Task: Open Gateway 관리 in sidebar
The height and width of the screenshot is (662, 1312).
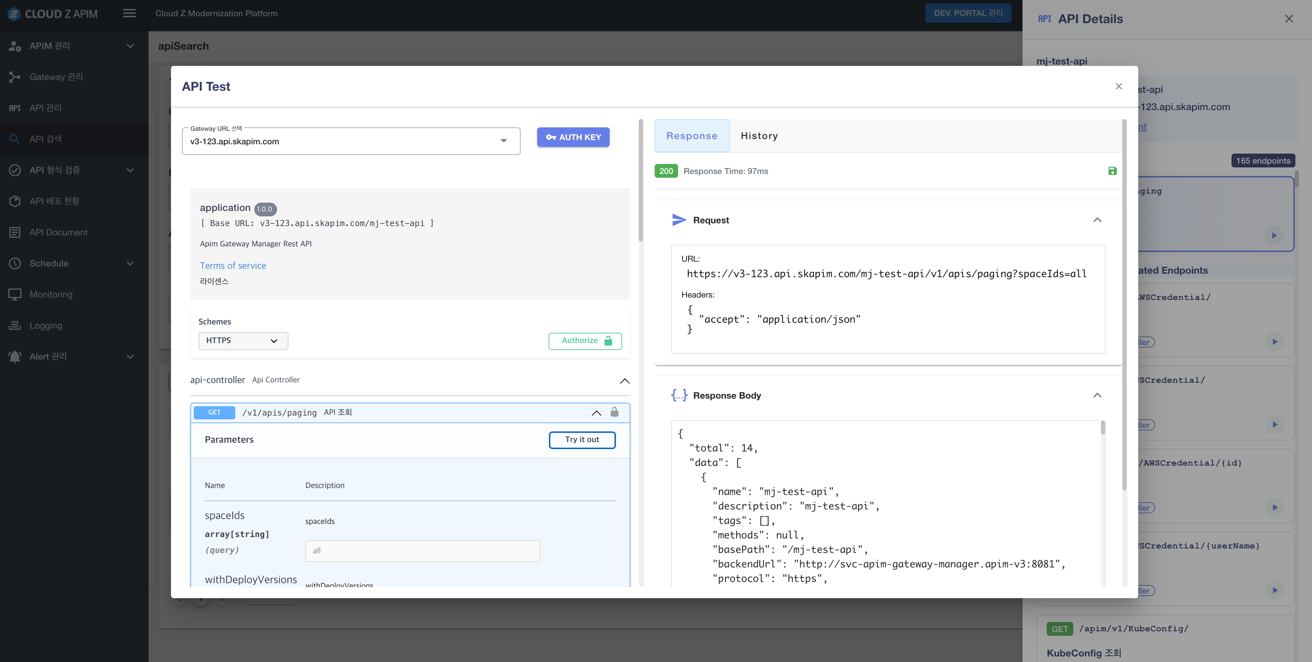Action: 56,77
